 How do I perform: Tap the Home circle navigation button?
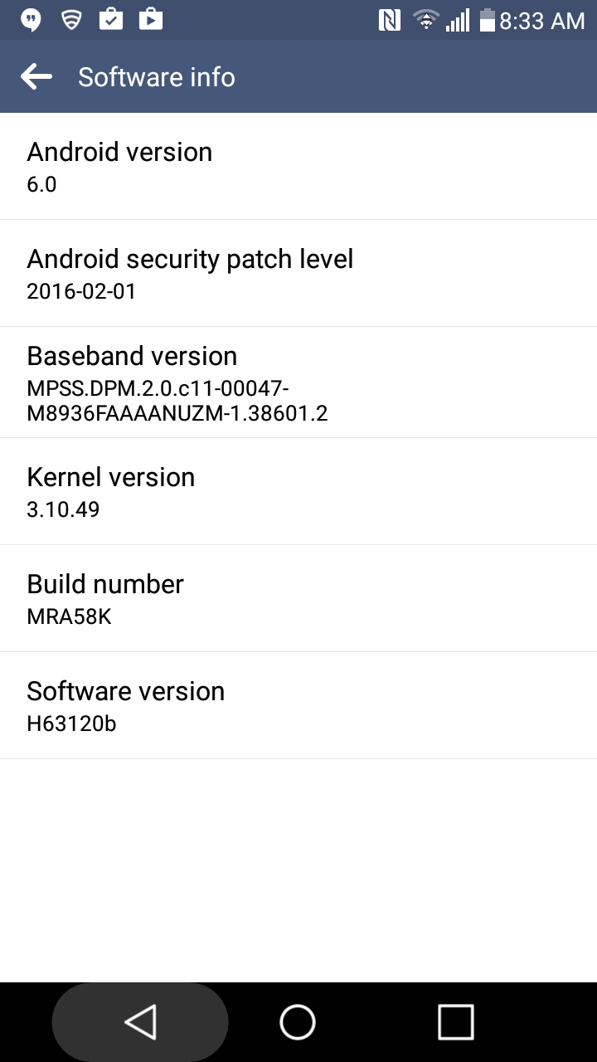[298, 1021]
